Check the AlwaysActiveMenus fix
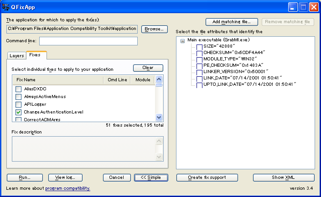The image size is (321, 197). [x=18, y=97]
